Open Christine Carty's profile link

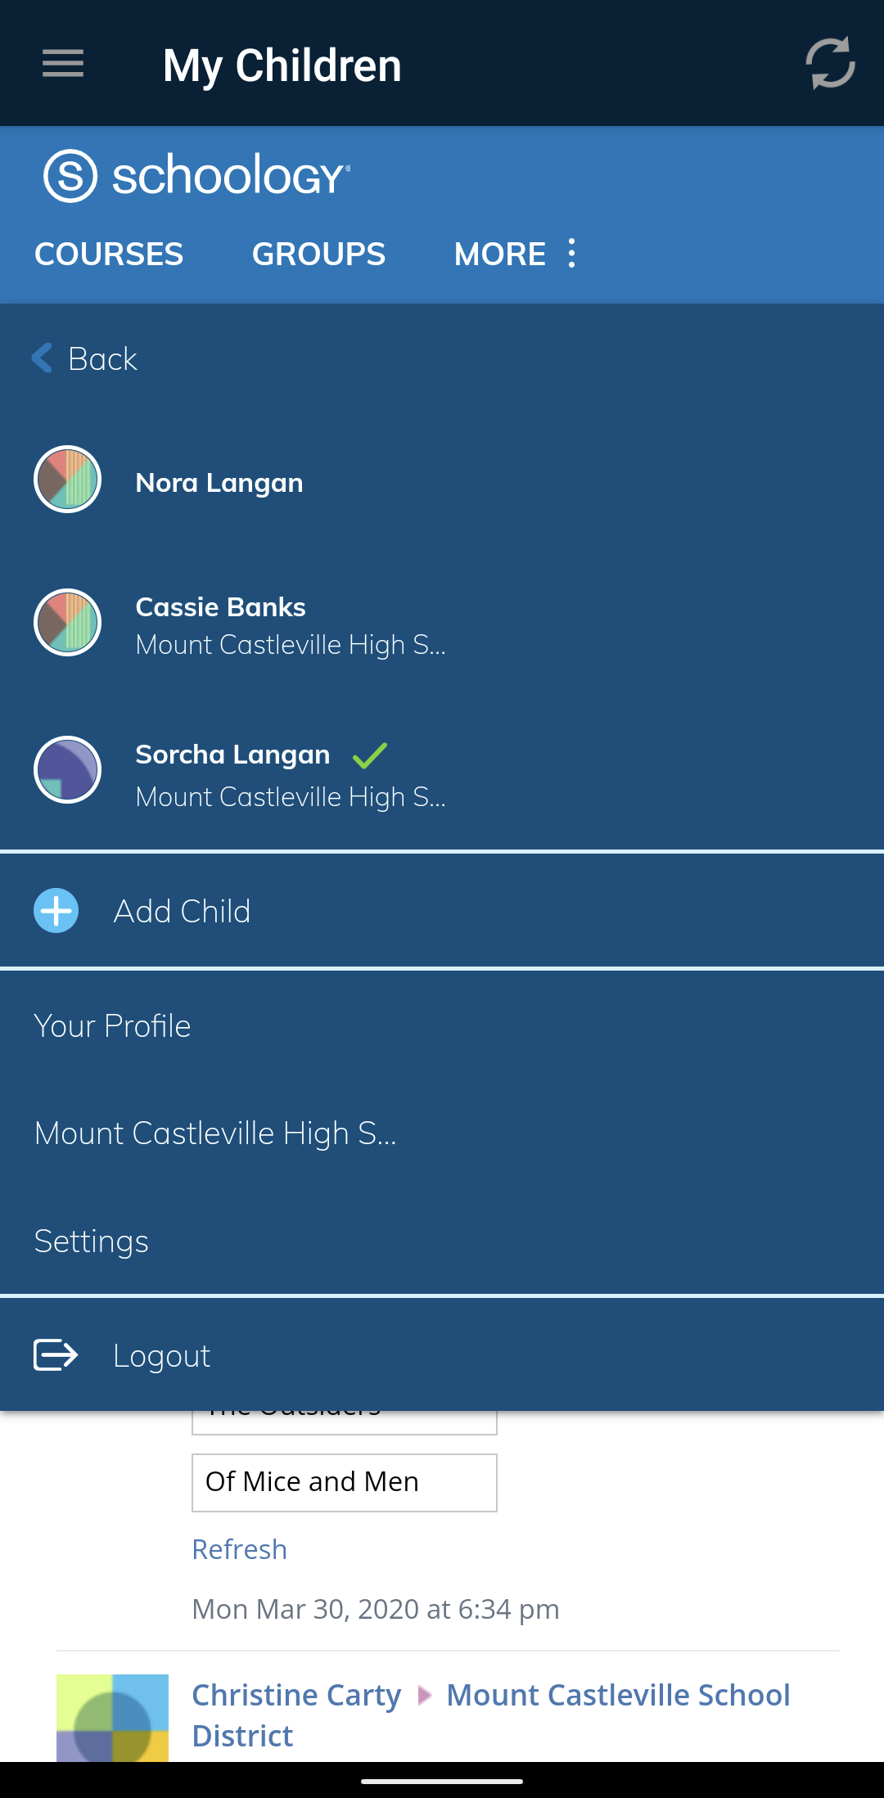[296, 1695]
